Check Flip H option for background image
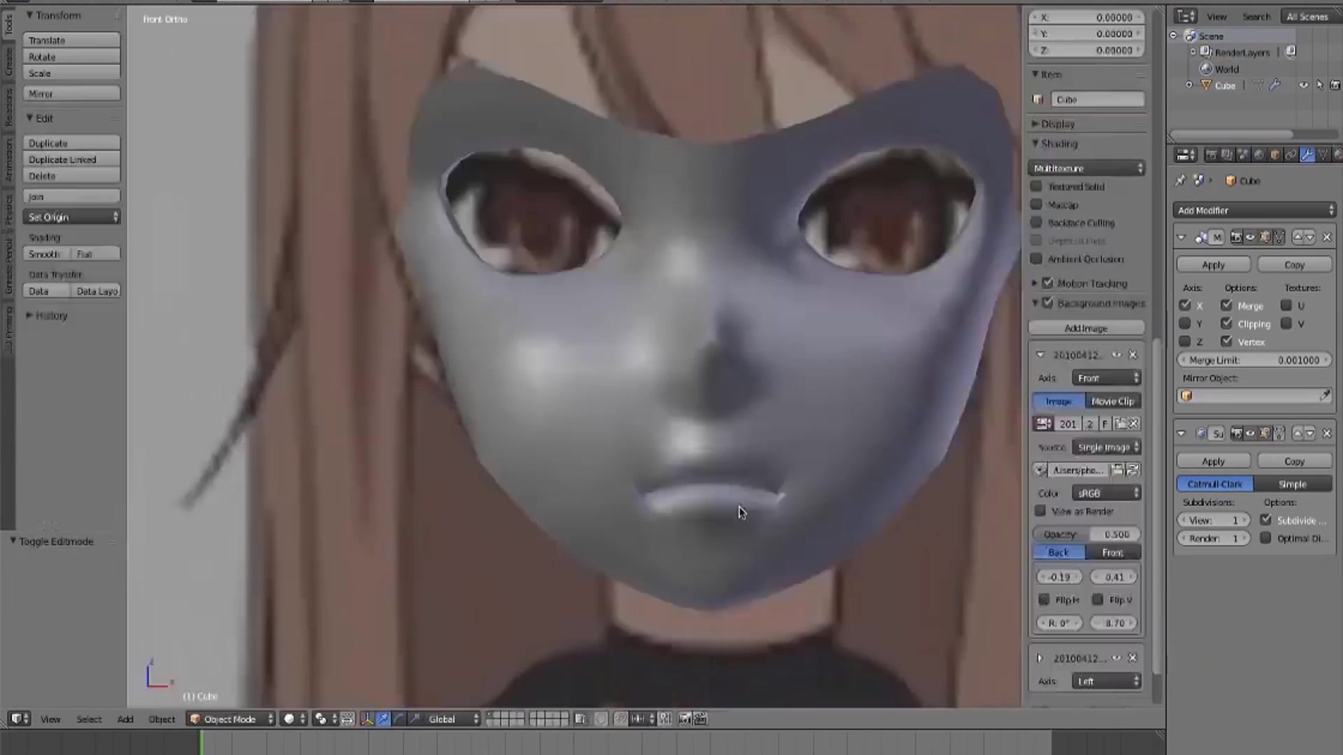The image size is (1343, 755). 1044,601
